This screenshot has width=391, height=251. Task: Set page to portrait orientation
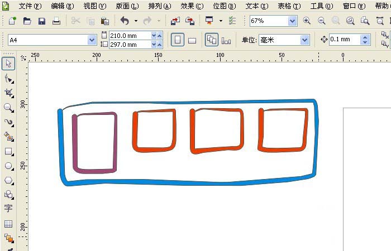[x=178, y=40]
